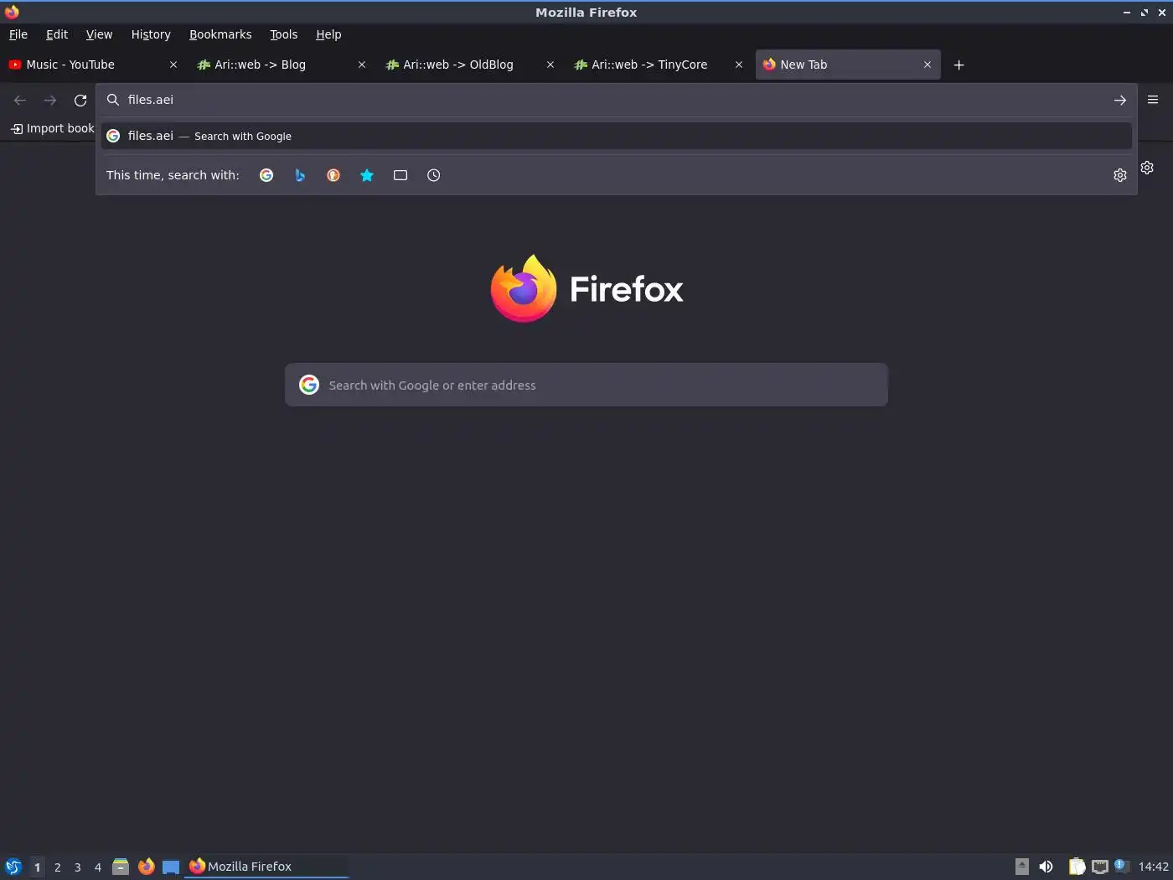Reload the current page

80,100
